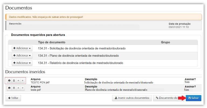Viewport: 207px width, 108px height.
Task: Select the TESTE PEN.pdf file name
Action: tap(39, 82)
